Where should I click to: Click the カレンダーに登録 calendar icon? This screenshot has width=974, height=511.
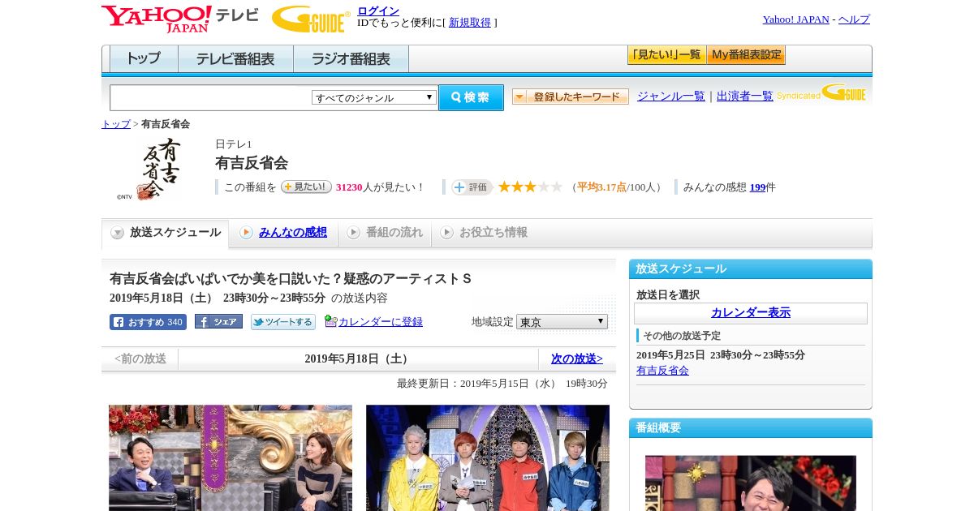tap(330, 321)
